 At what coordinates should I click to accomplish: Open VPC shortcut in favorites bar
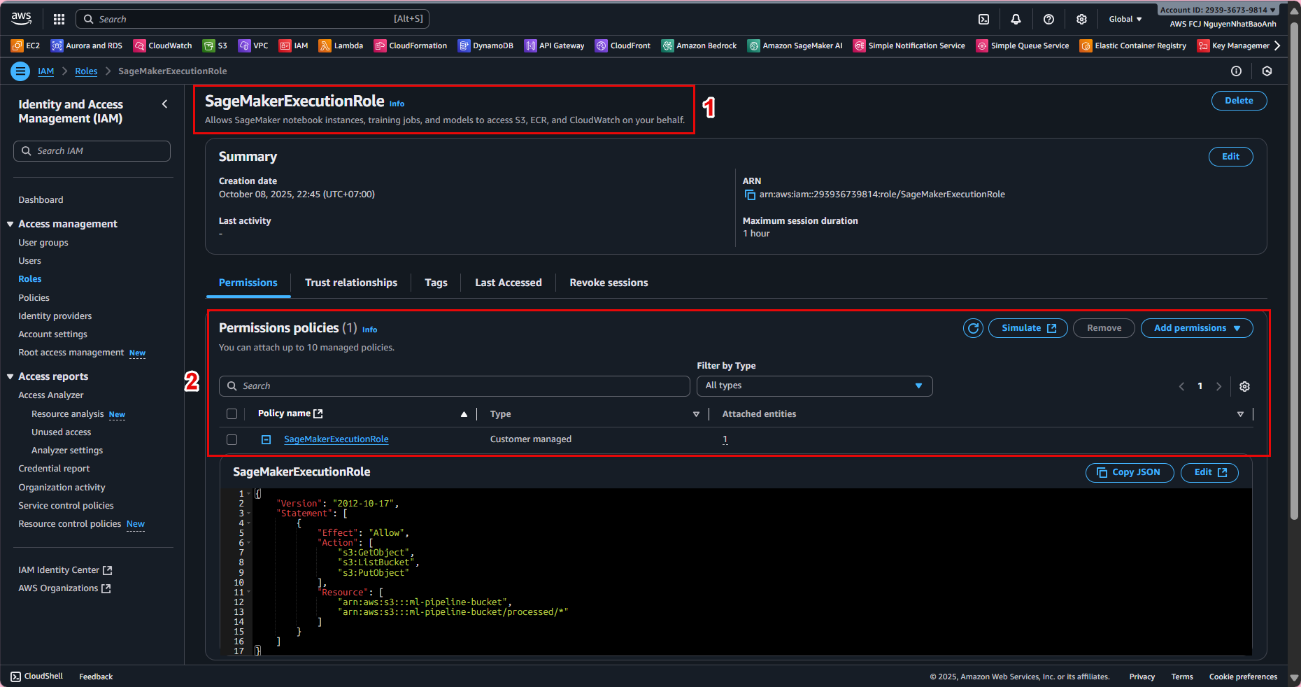tap(253, 45)
